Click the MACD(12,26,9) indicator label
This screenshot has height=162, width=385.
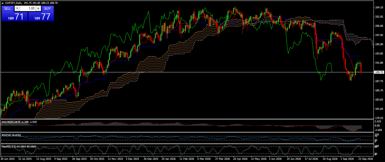(11, 122)
